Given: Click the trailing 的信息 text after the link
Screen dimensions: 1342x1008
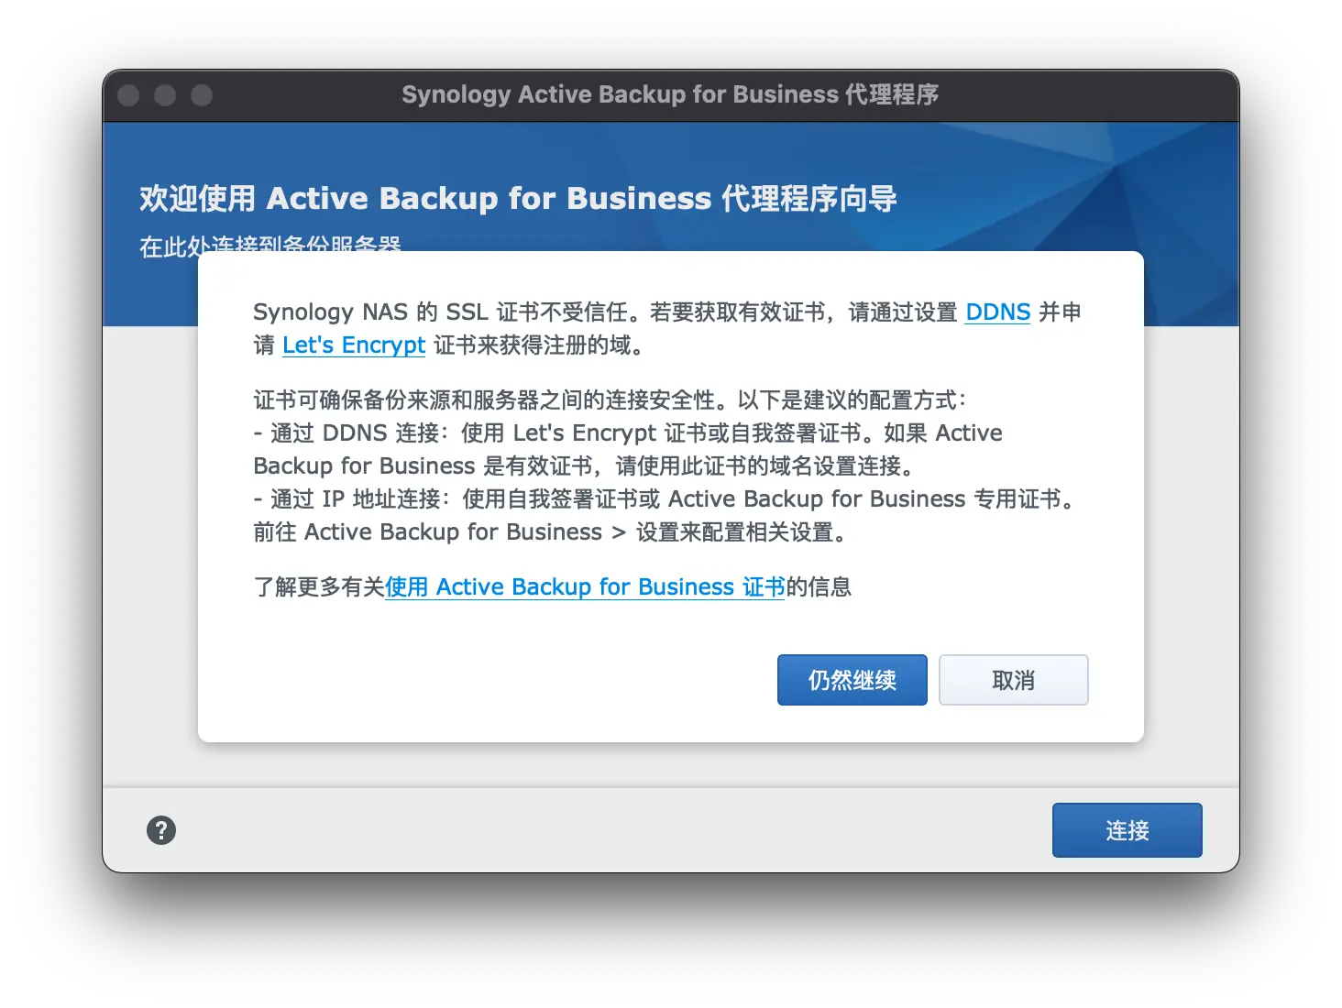Looking at the screenshot, I should 819,587.
